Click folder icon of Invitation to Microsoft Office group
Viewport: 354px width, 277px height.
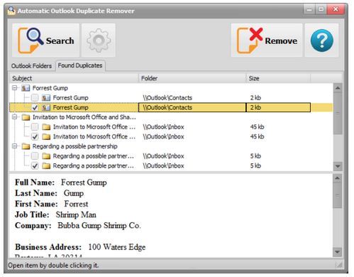point(26,117)
